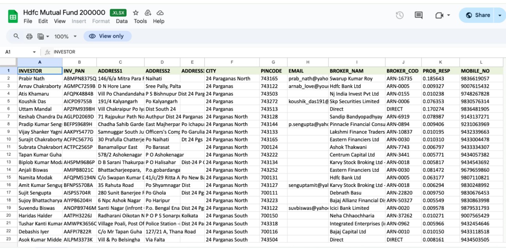Viewport: 506px width, 249px height.
Task: Select the cell Skp Securities Limited
Action: [x=357, y=101]
